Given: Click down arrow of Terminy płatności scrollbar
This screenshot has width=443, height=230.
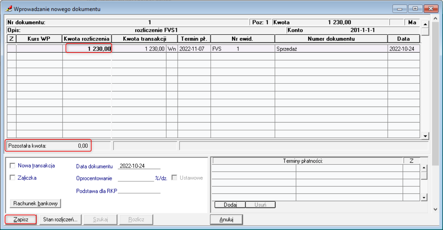Looking at the screenshot, I should (x=424, y=198).
